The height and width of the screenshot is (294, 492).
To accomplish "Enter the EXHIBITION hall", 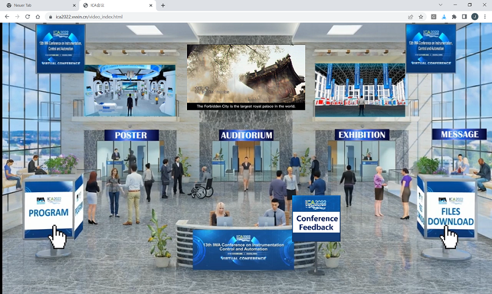I will click(x=362, y=135).
